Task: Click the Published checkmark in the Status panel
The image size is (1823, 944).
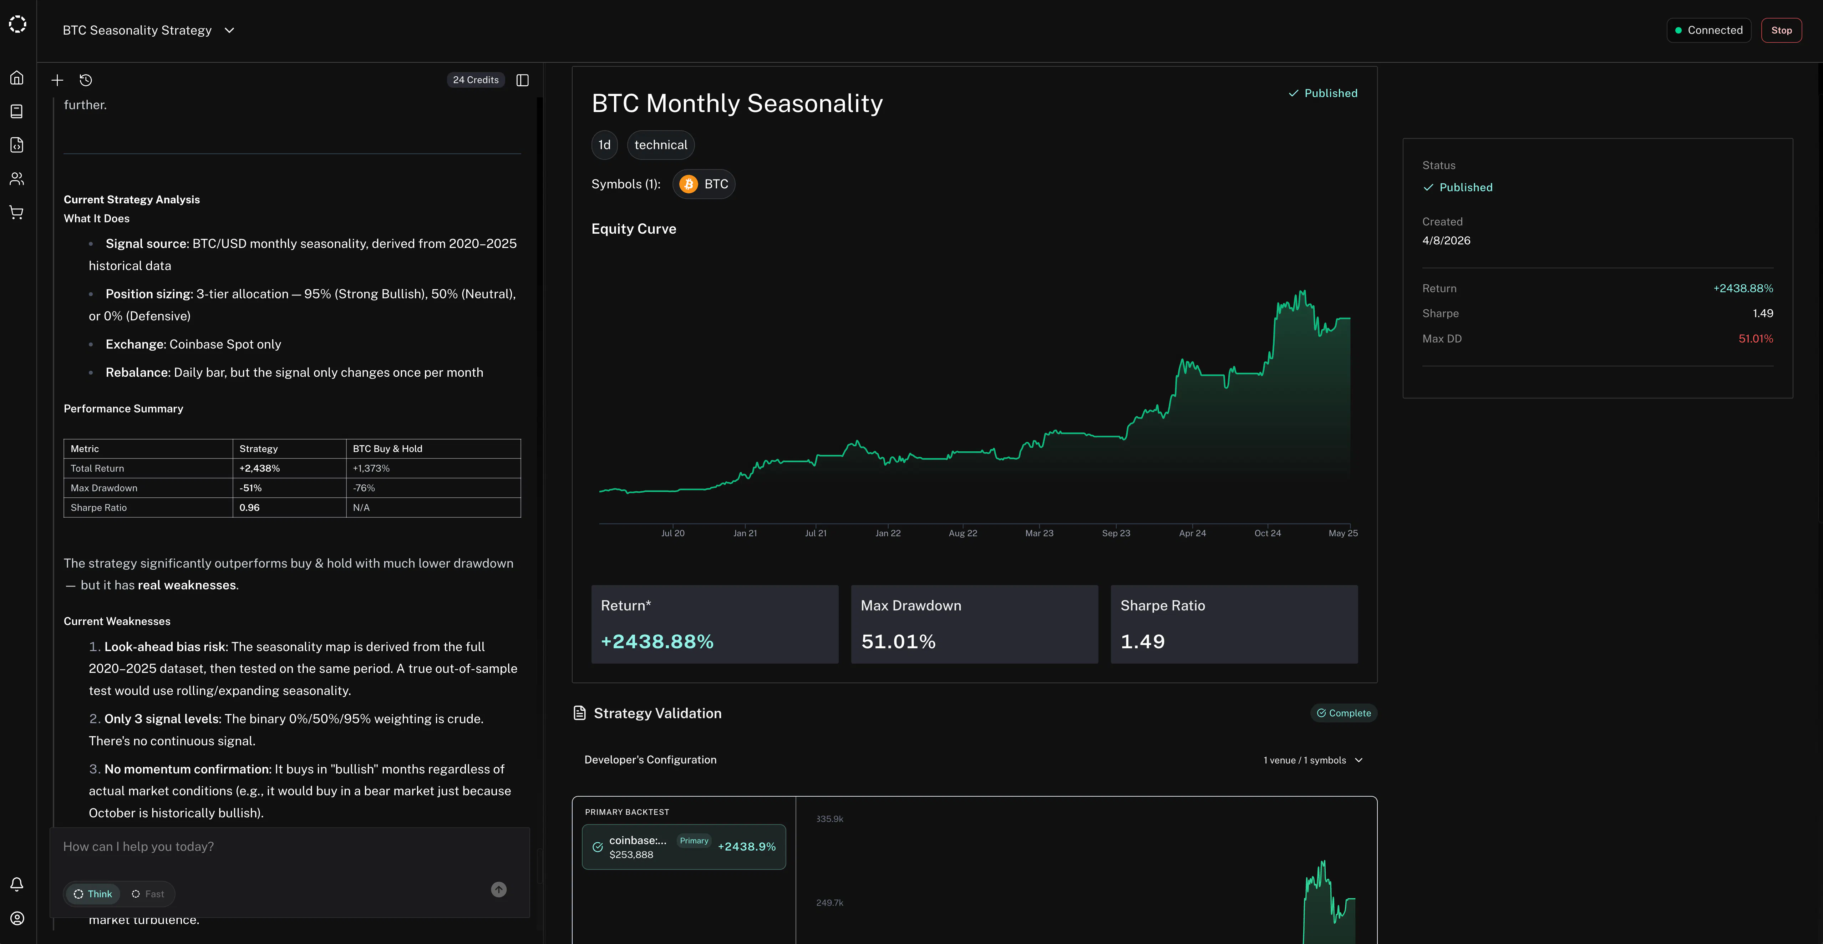Action: 1428,188
